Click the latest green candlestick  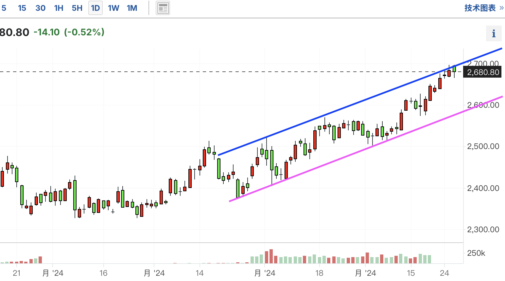tap(454, 69)
